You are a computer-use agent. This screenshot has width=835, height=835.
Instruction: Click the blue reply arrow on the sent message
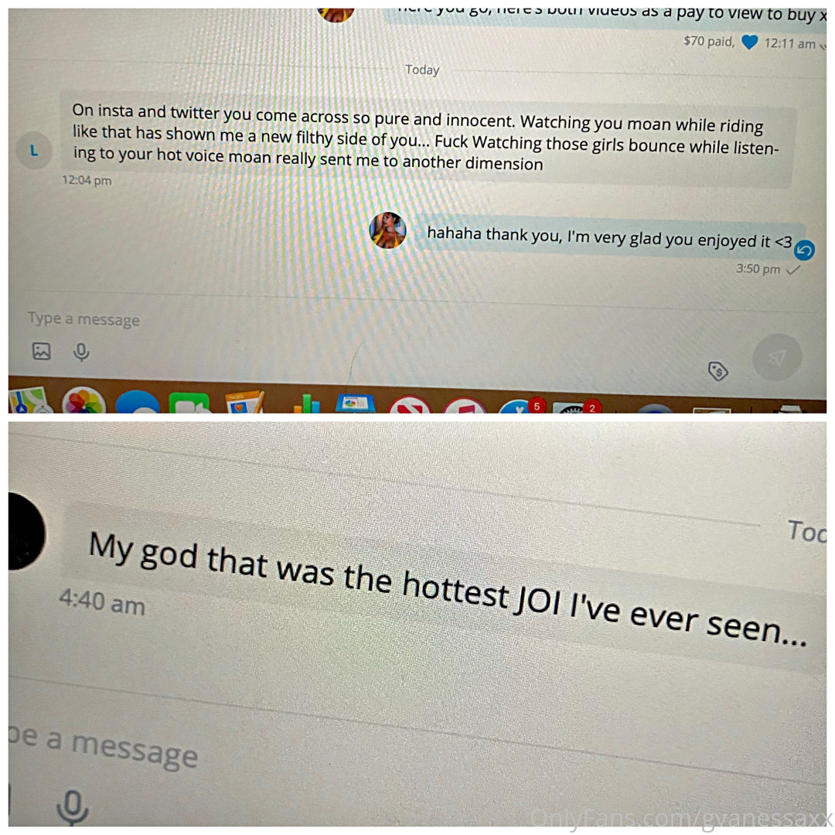804,250
